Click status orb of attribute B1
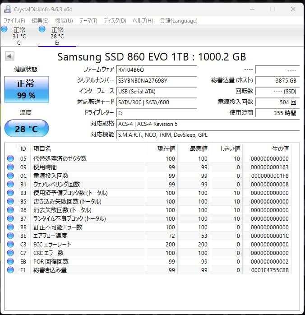This screenshot has width=305, height=315. (x=10, y=184)
